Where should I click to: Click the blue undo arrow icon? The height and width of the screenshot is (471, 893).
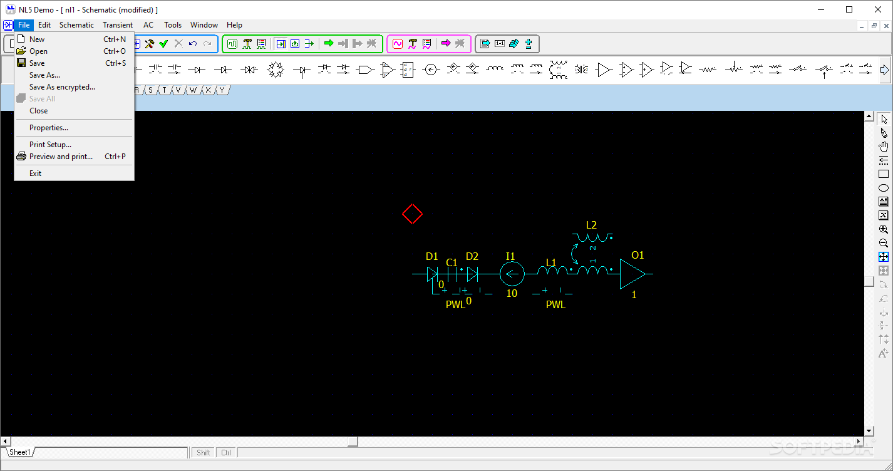pos(193,44)
